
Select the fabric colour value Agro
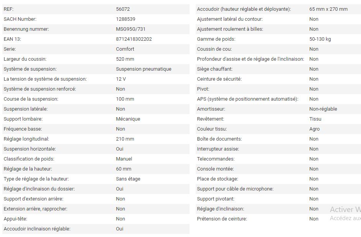[314, 129]
